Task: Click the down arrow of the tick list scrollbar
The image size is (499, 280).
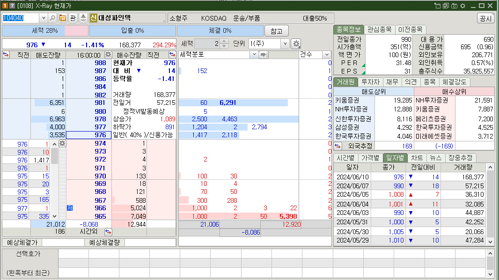Action: tap(54, 216)
